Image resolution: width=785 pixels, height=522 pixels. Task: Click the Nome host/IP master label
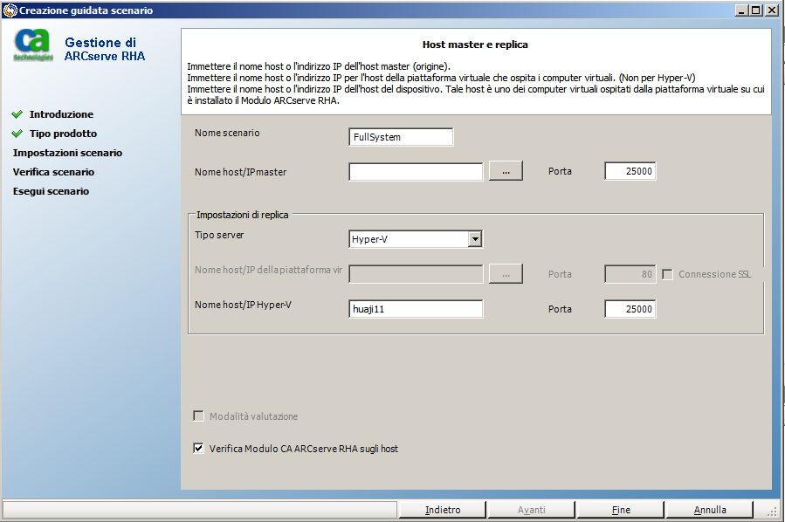241,172
